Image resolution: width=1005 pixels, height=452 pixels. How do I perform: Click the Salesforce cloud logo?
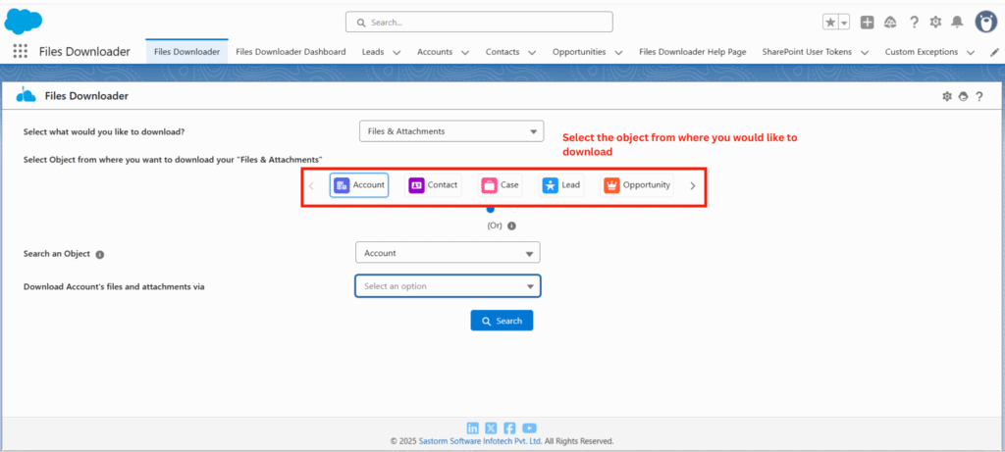(x=24, y=22)
